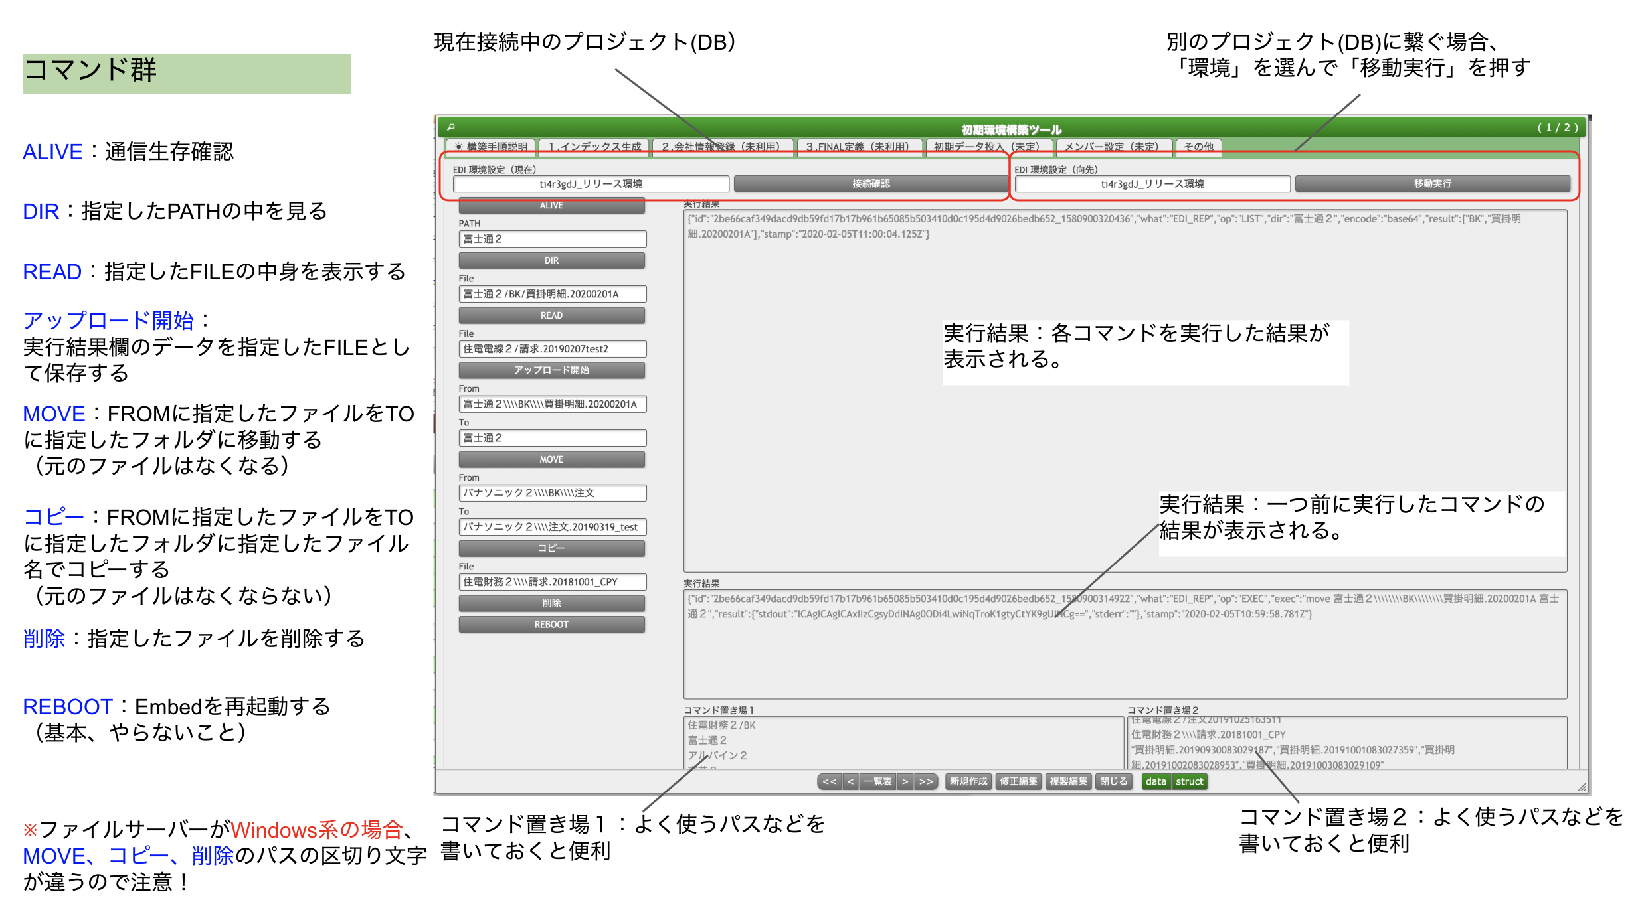Viewport: 1638px width, 904px height.
Task: Click the File field with 請求.20181001_CPY above 削除
Action: pos(552,582)
